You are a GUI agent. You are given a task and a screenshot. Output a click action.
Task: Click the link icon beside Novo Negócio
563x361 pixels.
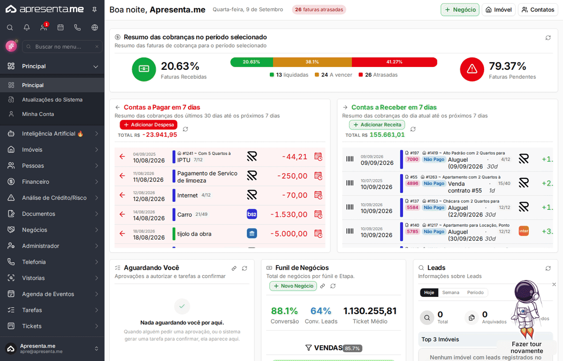[x=323, y=286]
